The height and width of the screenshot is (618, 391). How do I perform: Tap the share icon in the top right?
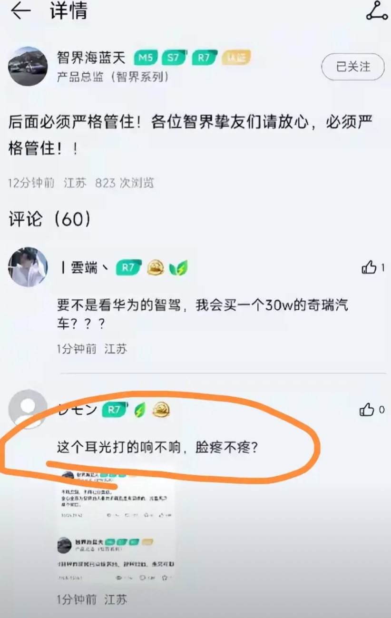point(377,11)
